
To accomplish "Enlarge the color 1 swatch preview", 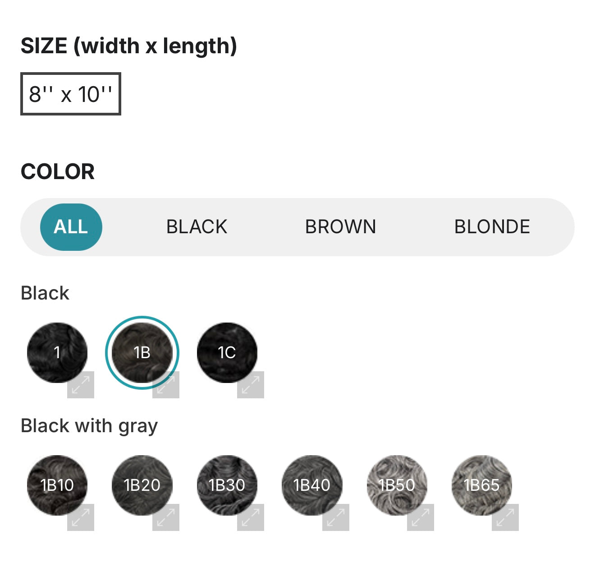I will click(81, 385).
